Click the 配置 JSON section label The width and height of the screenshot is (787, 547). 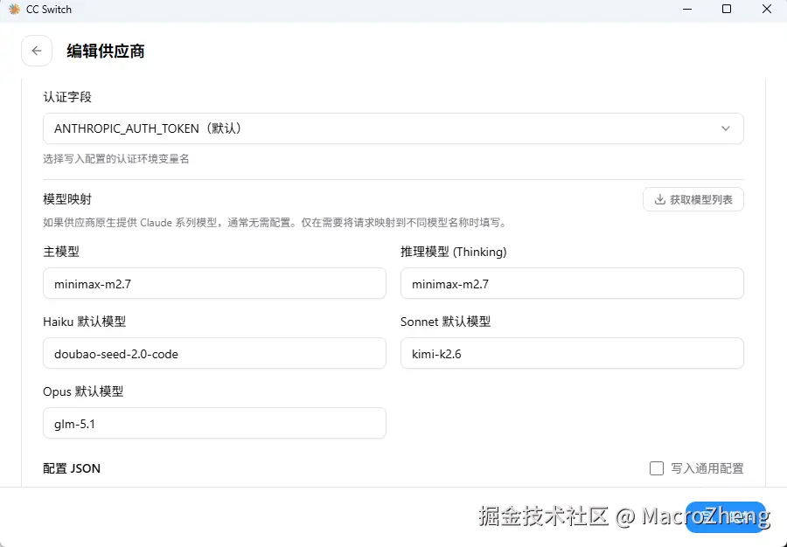(72, 468)
